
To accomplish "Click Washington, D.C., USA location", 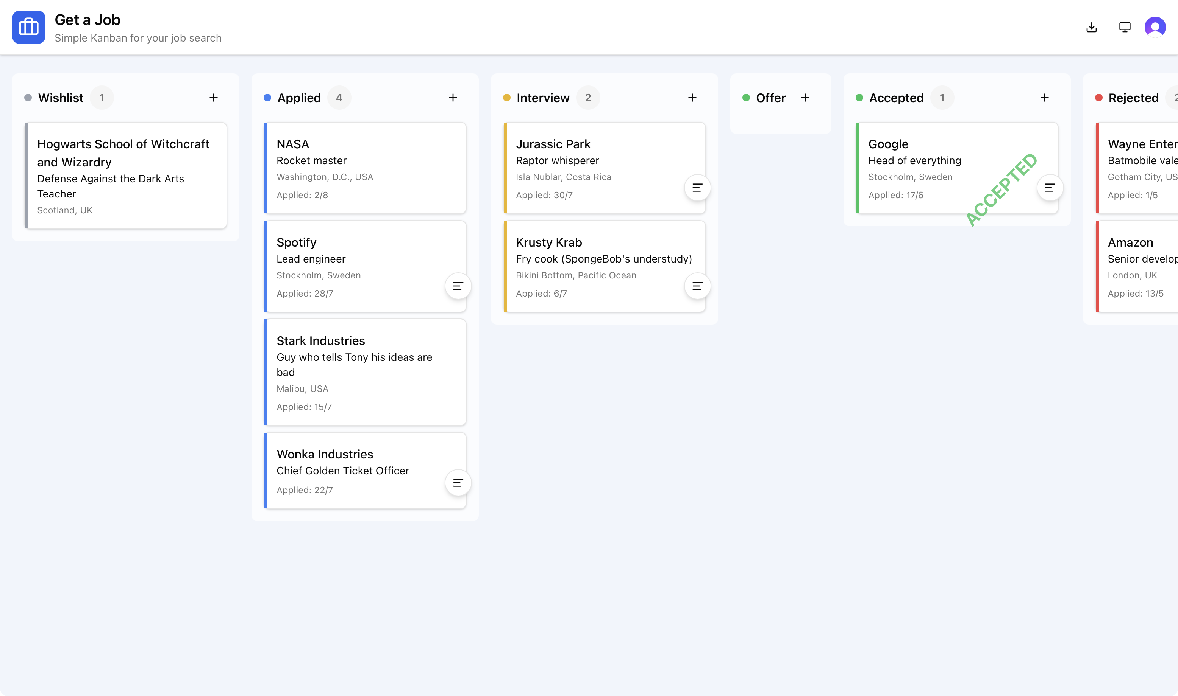I will click(325, 177).
